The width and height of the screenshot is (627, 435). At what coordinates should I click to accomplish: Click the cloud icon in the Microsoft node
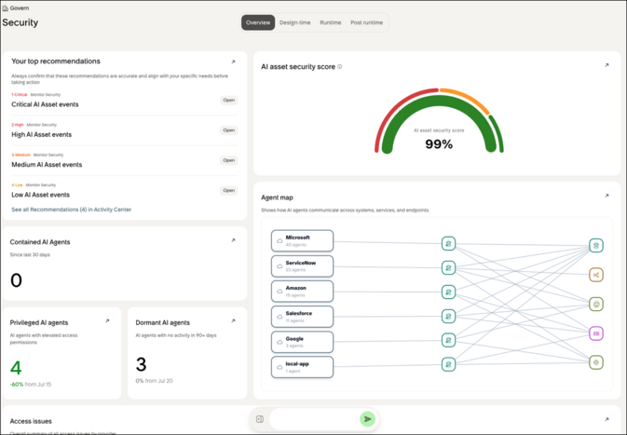click(x=279, y=241)
